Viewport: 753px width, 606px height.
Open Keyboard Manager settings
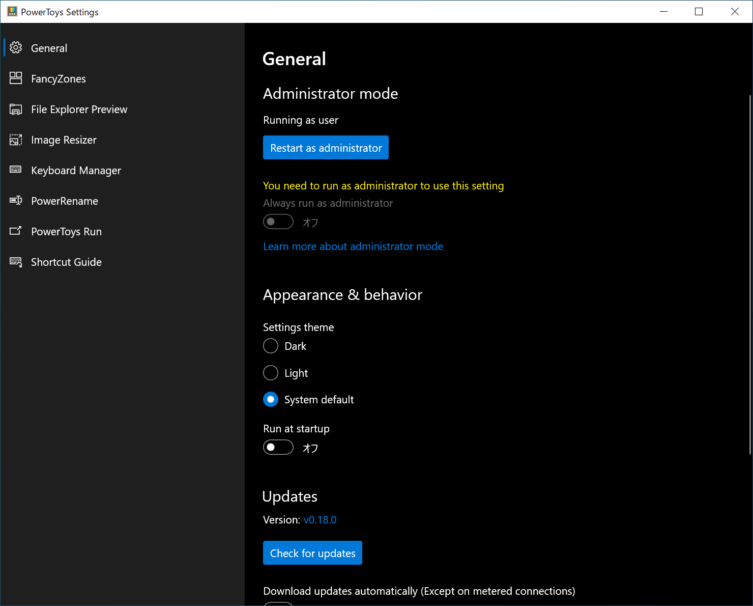122,170
